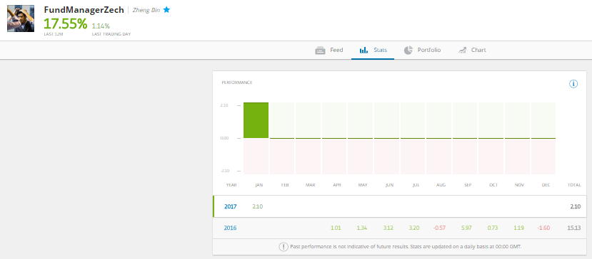Screen dimensions: 592x259
Task: Open the Stats tab
Action: click(x=373, y=50)
